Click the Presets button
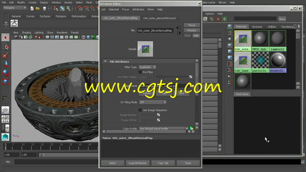This screenshot has width=306, height=172. coord(192,31)
